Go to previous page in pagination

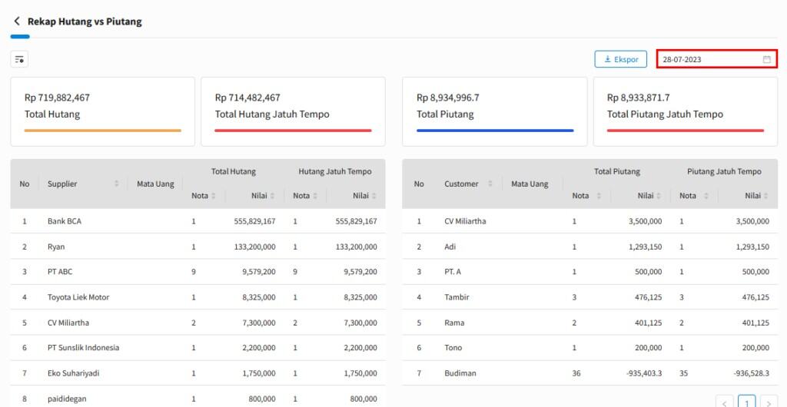click(724, 403)
